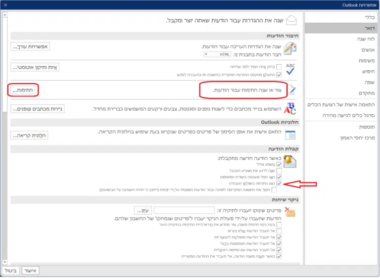Open the 'חתימות...' signatures button
Viewport: 380px width, 278px height.
click(23, 90)
